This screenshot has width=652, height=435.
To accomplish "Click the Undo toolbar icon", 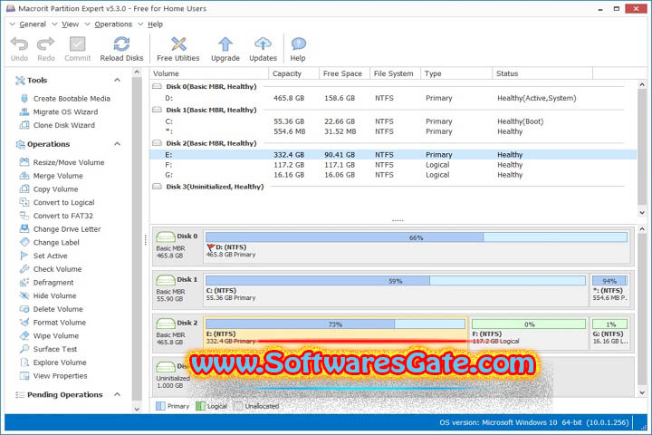I will click(19, 43).
